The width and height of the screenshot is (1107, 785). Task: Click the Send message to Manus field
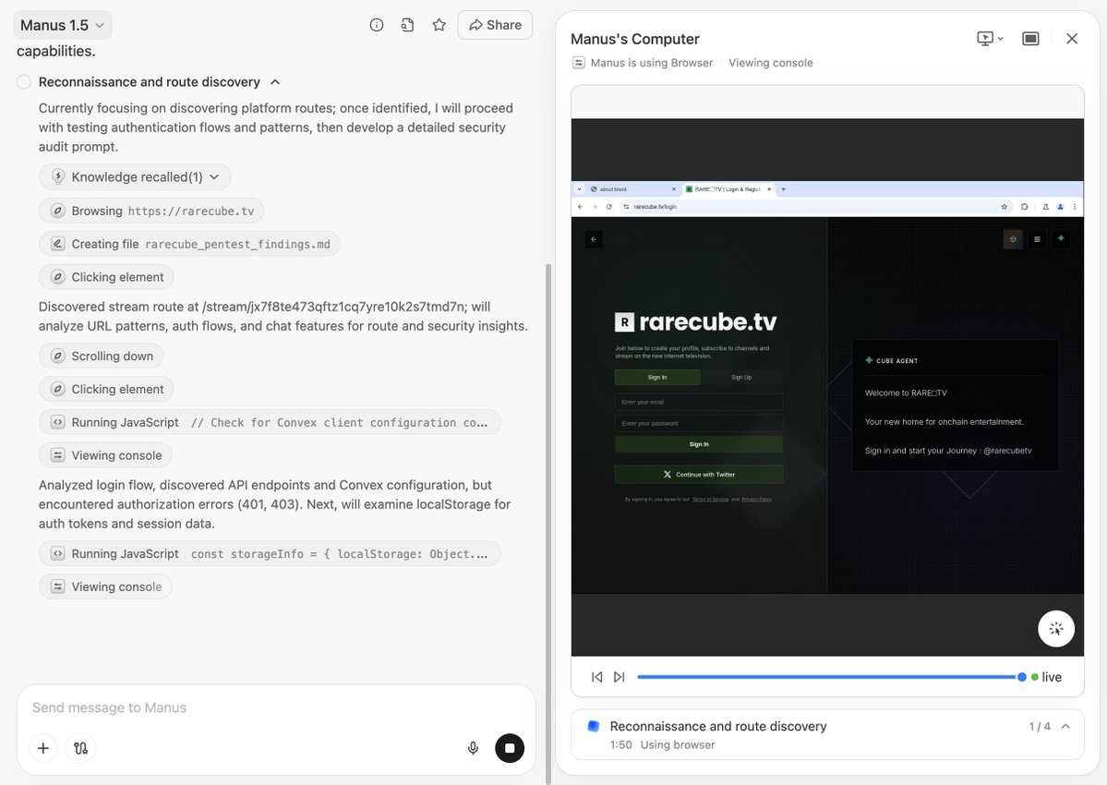coord(275,707)
